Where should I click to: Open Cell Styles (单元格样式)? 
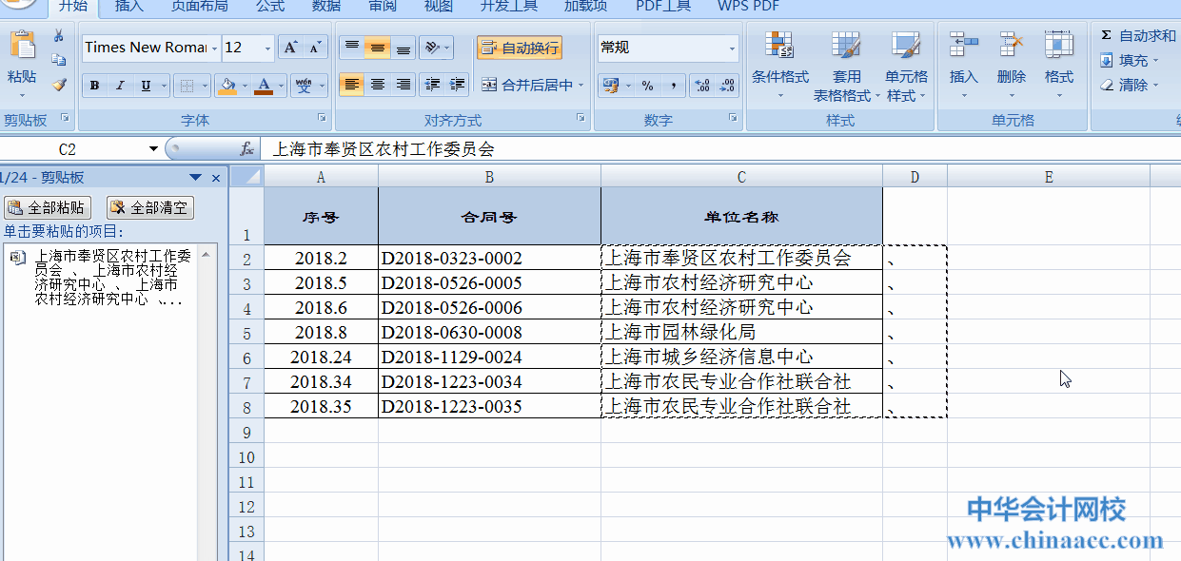tap(906, 65)
